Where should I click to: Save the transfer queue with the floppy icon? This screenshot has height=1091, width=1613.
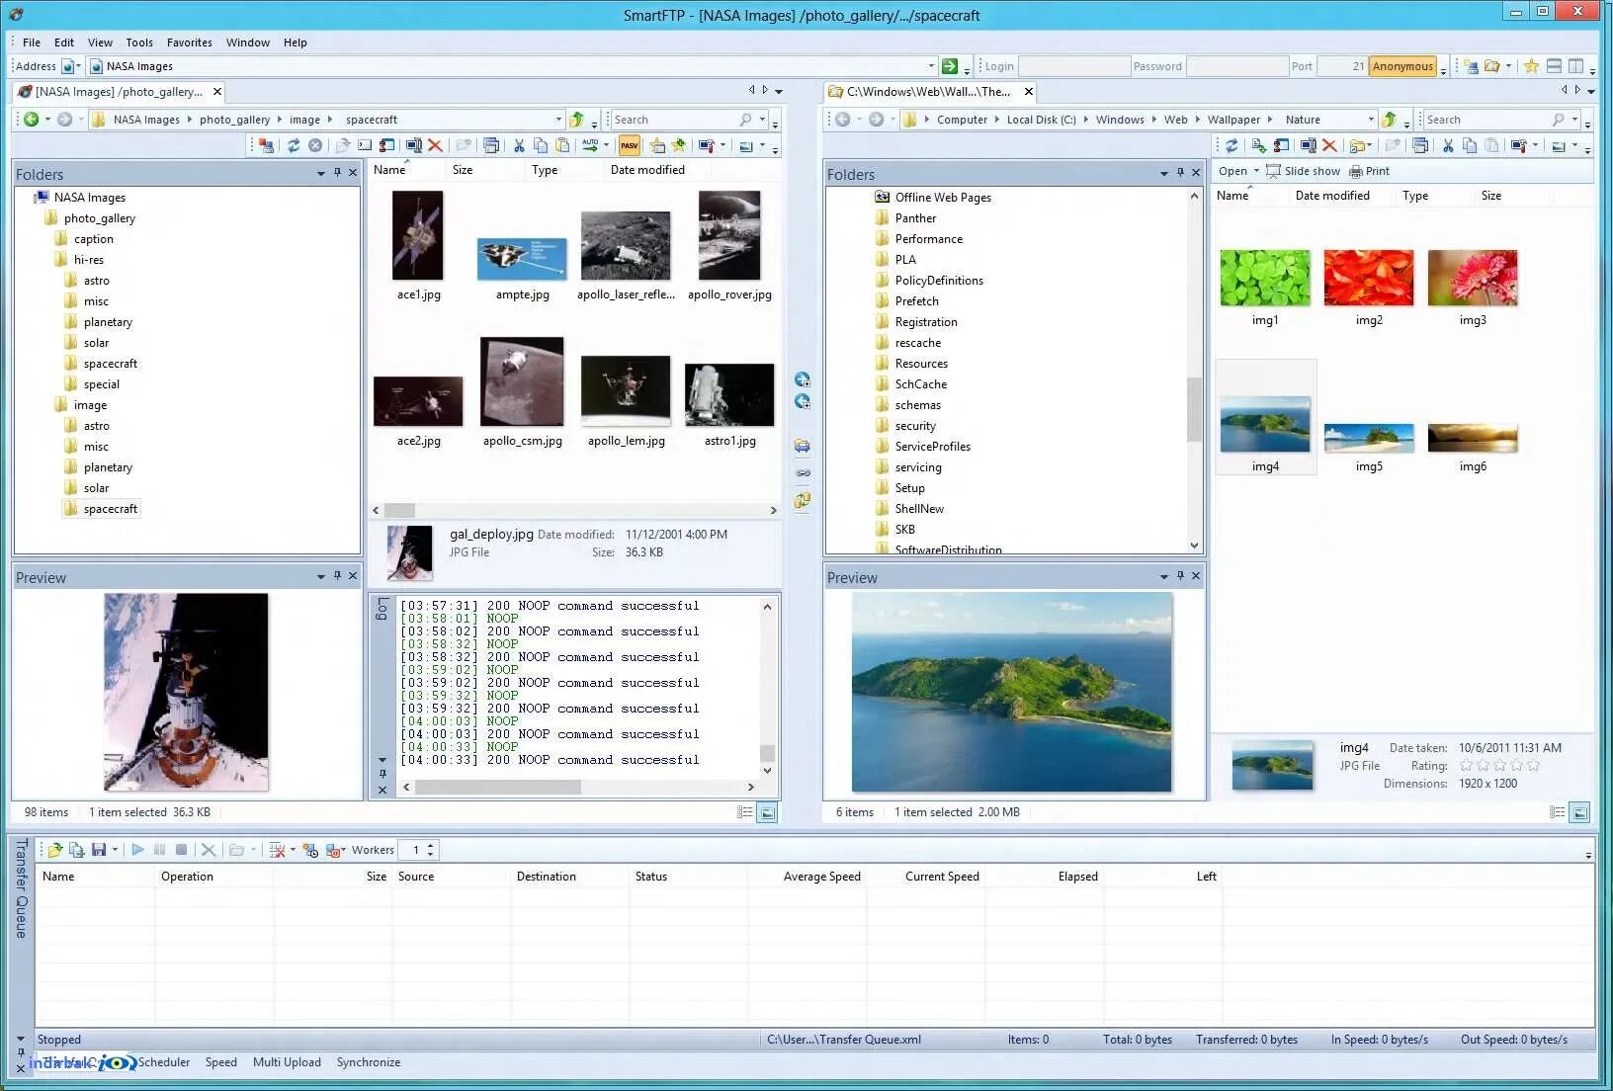point(99,849)
